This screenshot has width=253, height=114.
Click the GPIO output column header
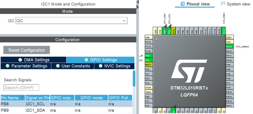(62, 98)
